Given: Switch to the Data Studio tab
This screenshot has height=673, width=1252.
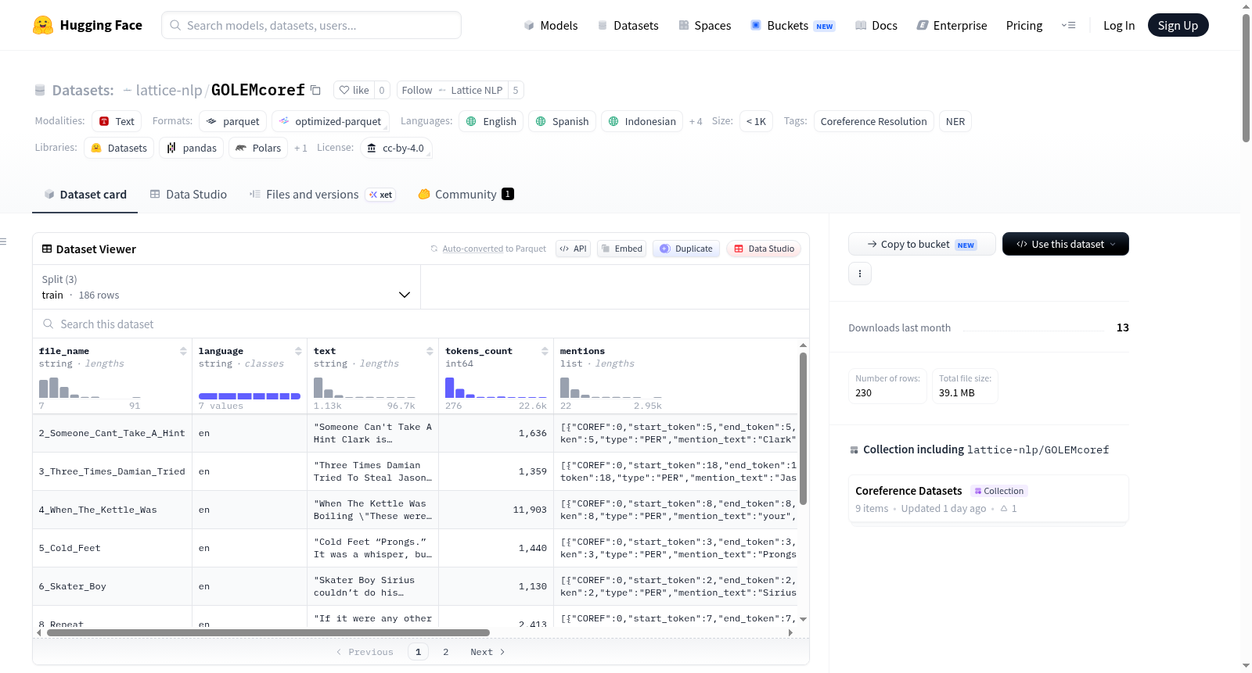Looking at the screenshot, I should coord(189,194).
